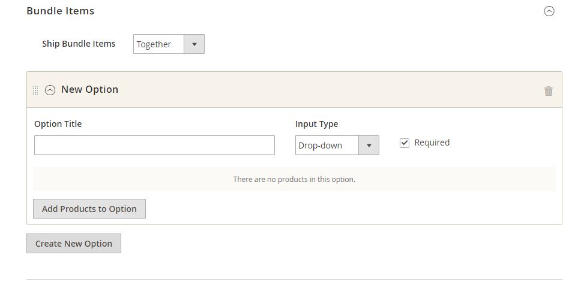Open the Ship Bundle Items dropdown
Viewport: 575px width, 285px height.
pyautogui.click(x=169, y=44)
